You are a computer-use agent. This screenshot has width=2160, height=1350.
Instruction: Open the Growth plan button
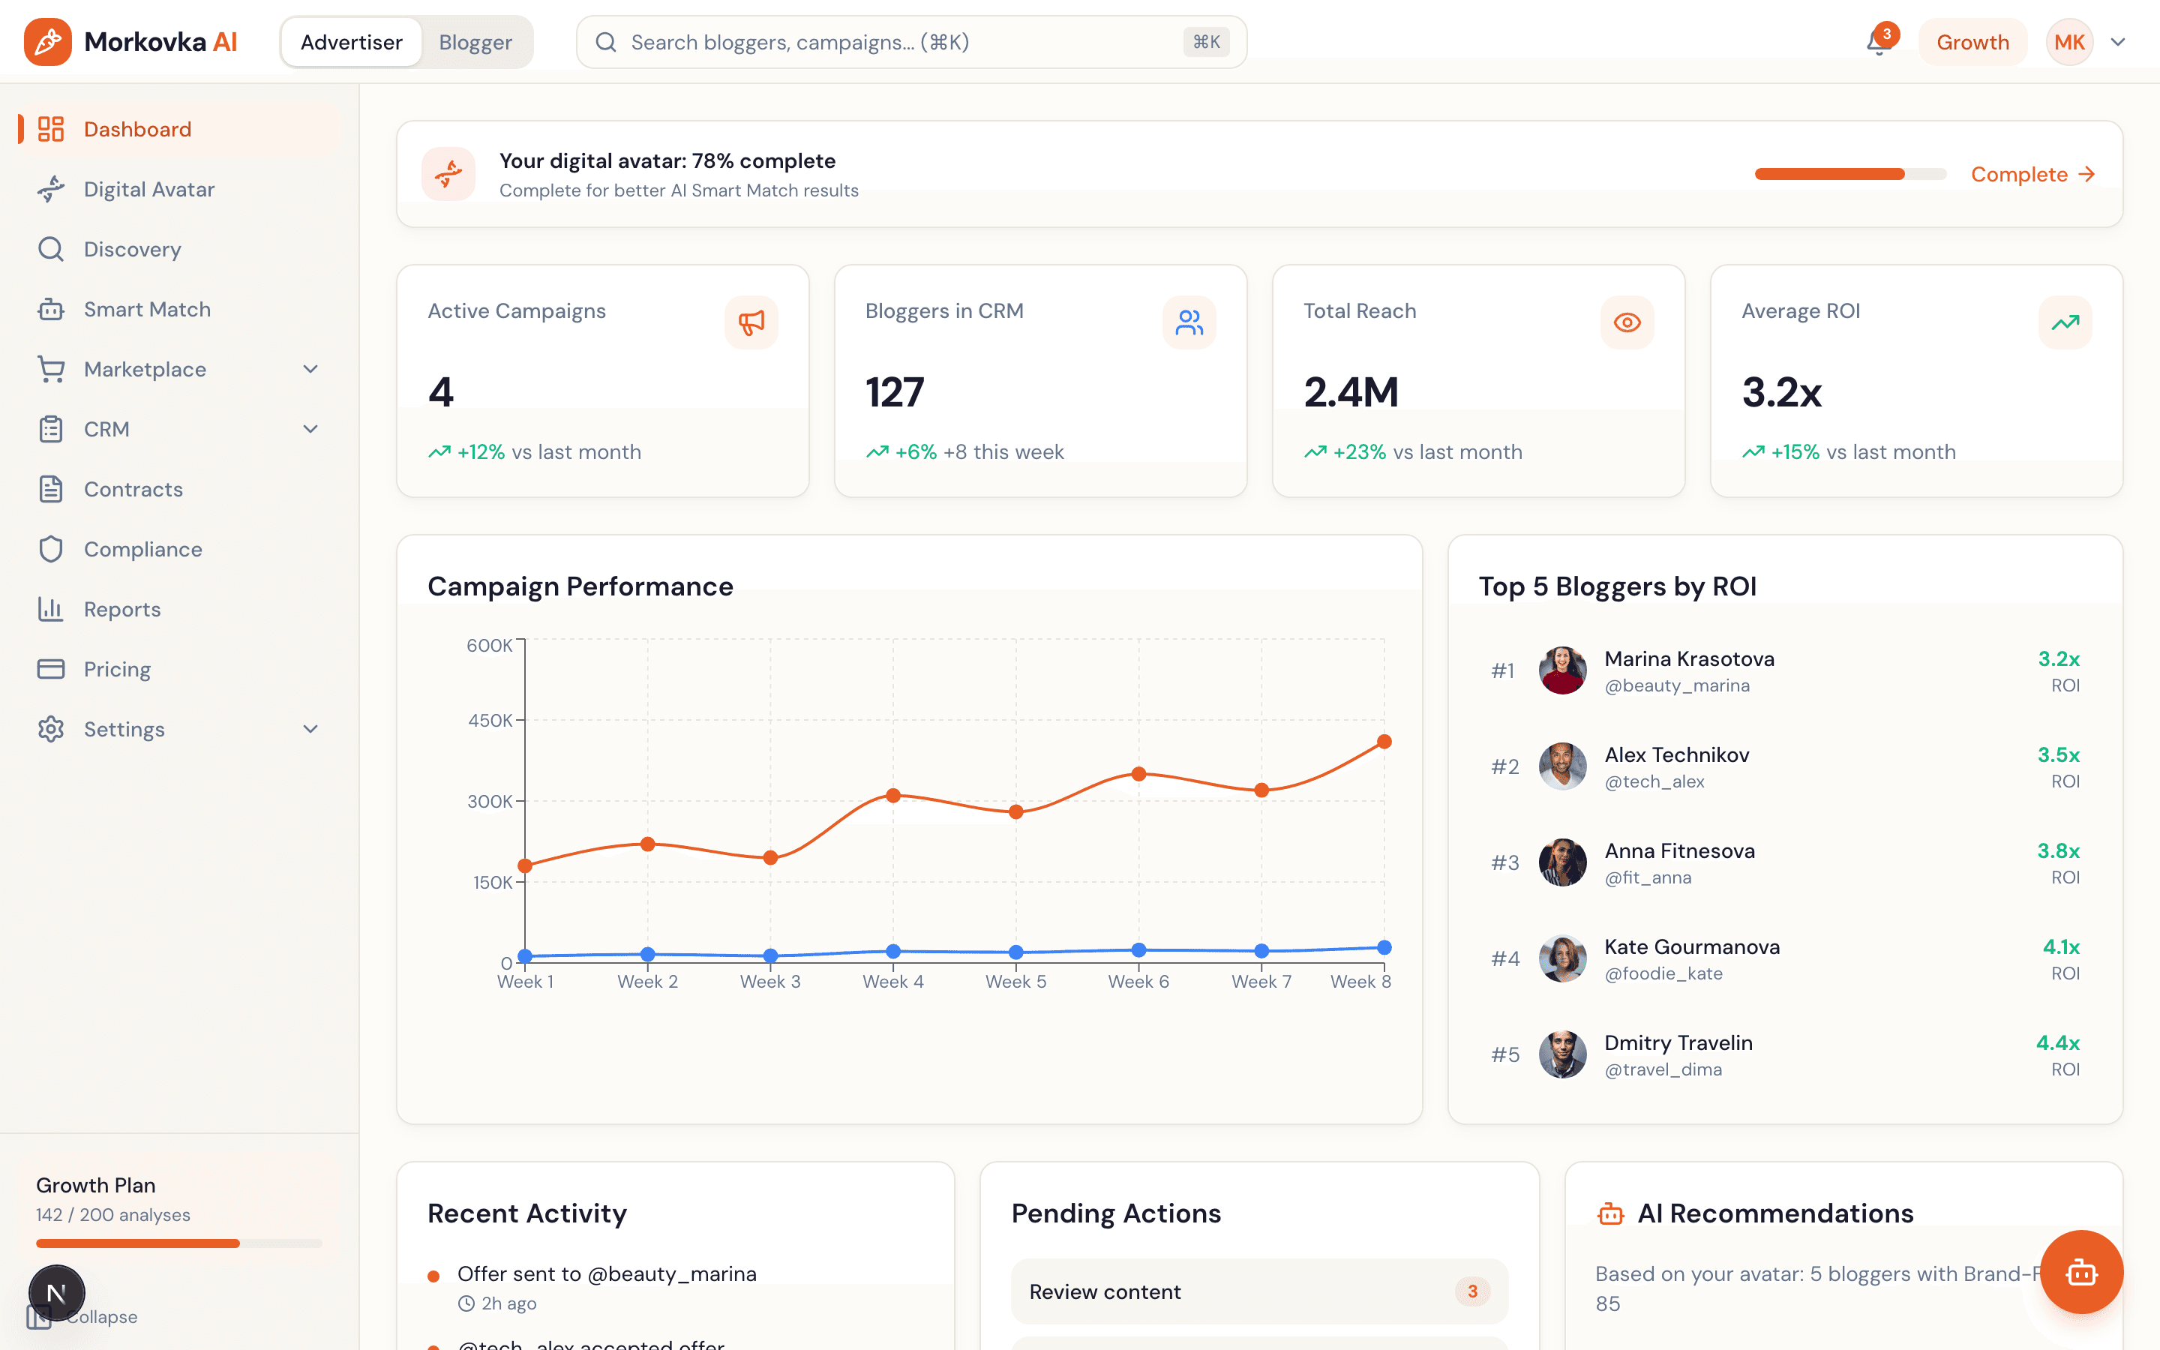tap(1972, 42)
